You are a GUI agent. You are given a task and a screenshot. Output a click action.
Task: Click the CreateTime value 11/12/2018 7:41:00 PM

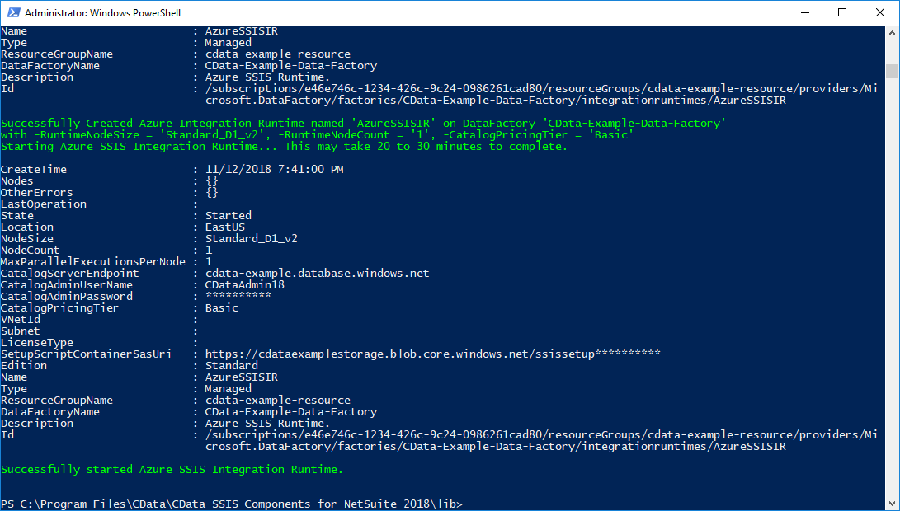274,169
